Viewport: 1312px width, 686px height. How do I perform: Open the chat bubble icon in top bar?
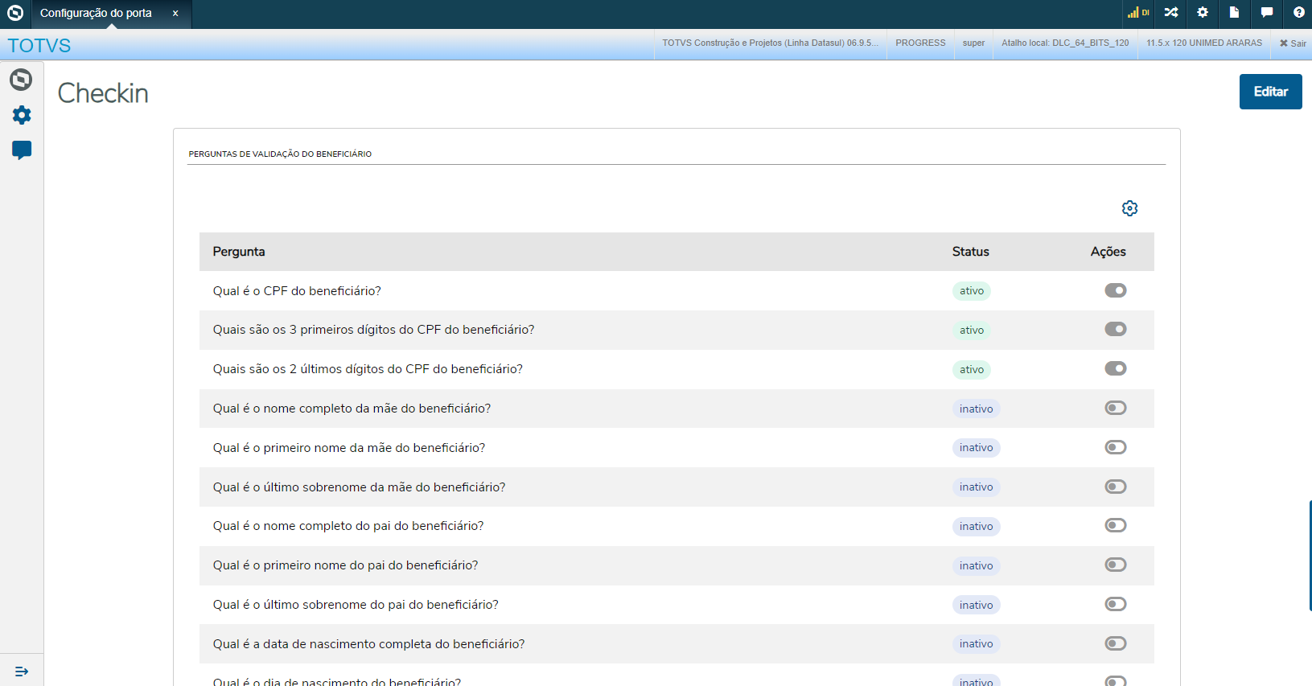(1266, 12)
